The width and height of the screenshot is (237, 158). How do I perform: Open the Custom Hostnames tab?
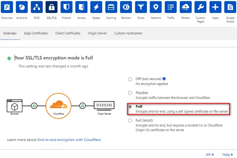coord(128,33)
